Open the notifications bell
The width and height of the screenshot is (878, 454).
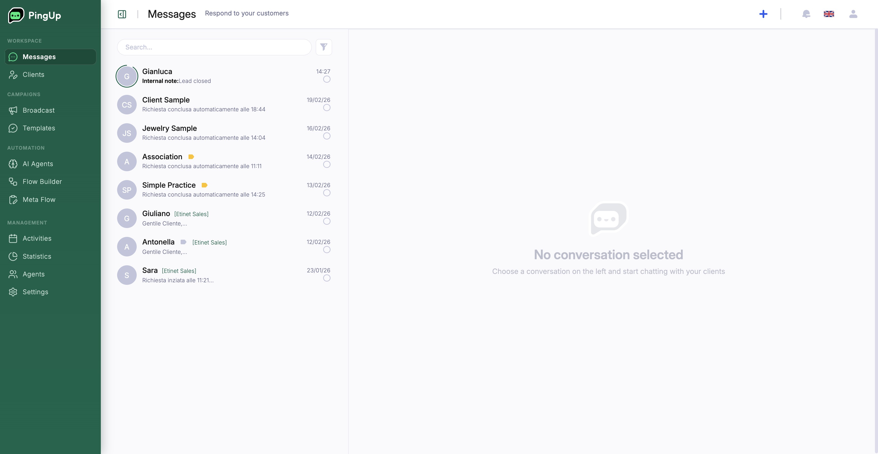(806, 14)
